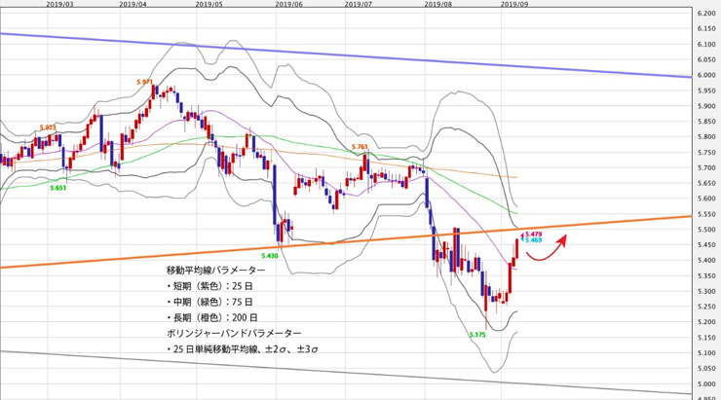Click the 5.600 price axis label
This screenshot has width=721, height=400.
point(706,199)
